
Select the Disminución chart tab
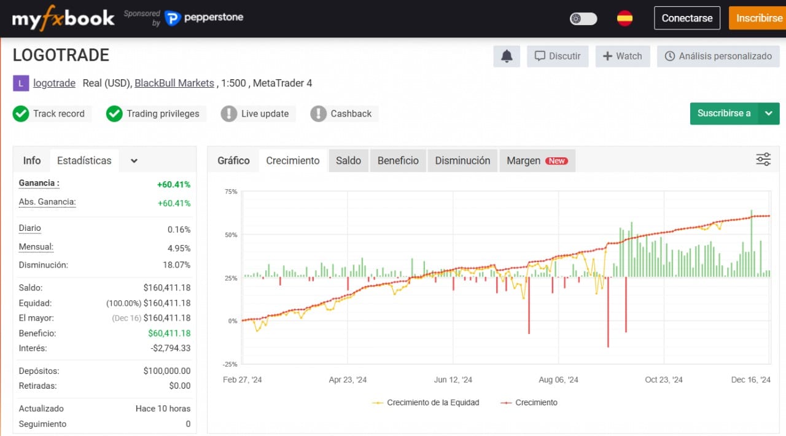462,161
